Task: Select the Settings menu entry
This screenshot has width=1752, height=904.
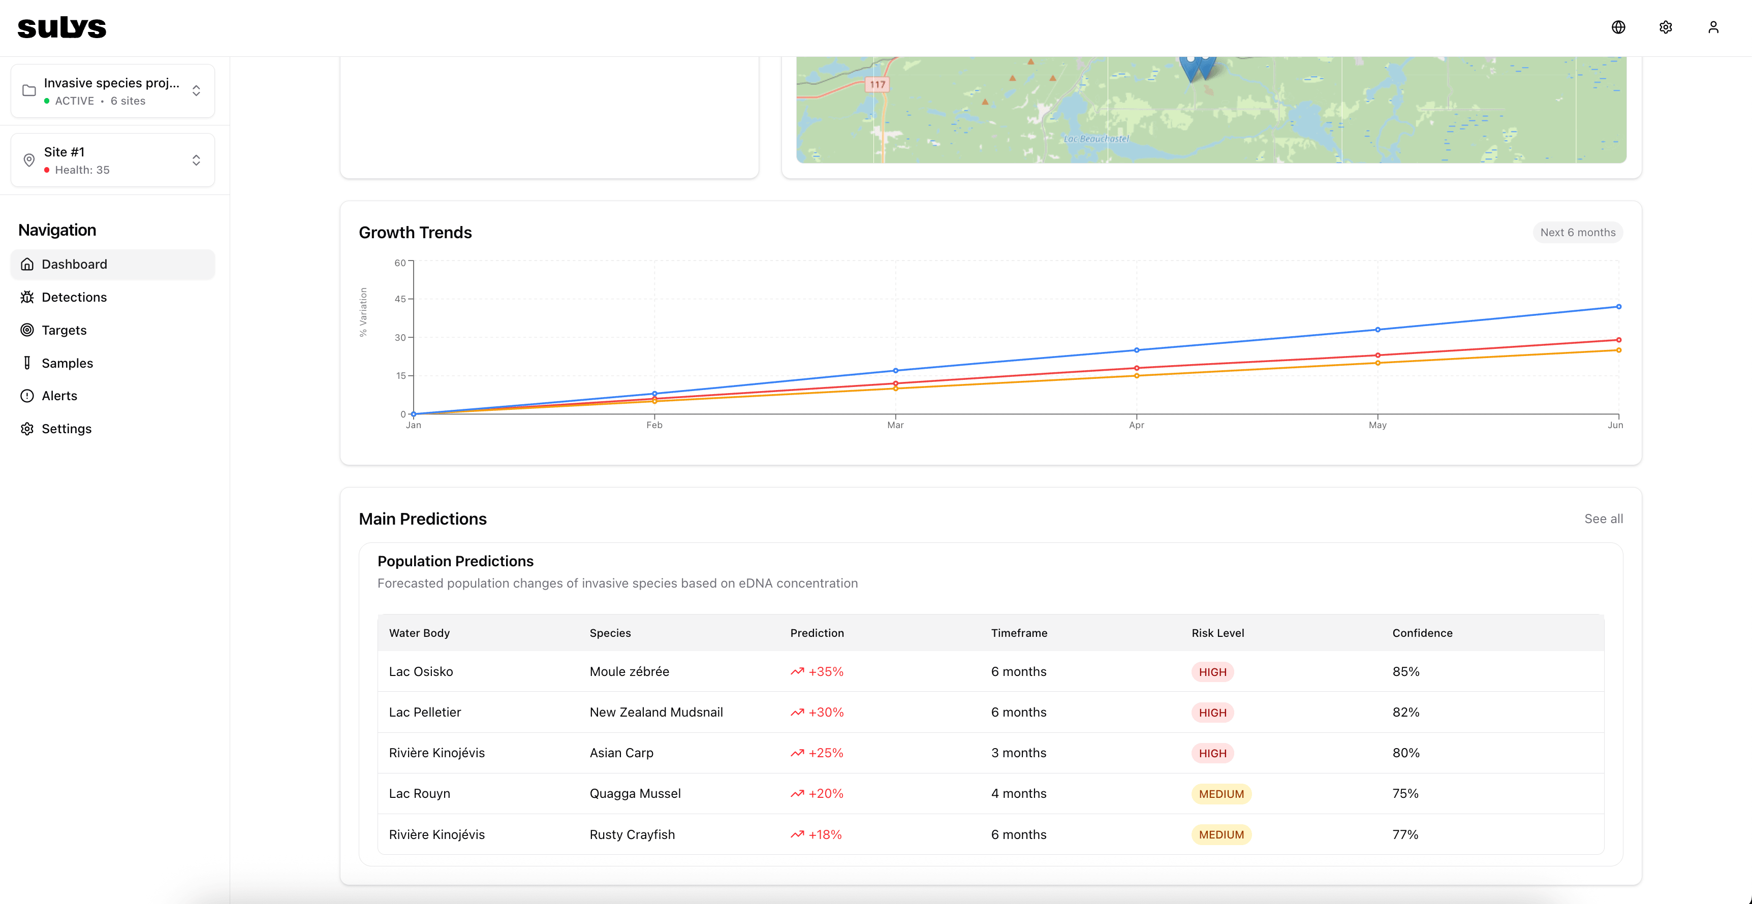Action: click(67, 428)
